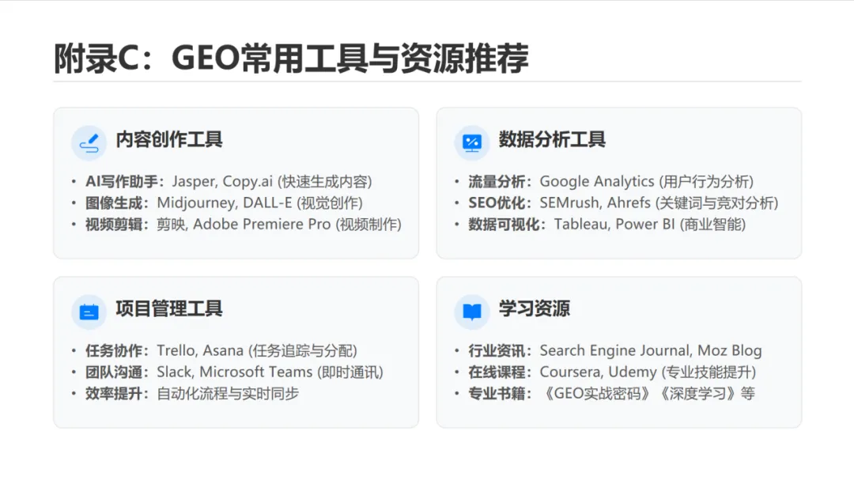854x480 pixels.
Task: Select the 数据分析工具 heading
Action: [552, 140]
